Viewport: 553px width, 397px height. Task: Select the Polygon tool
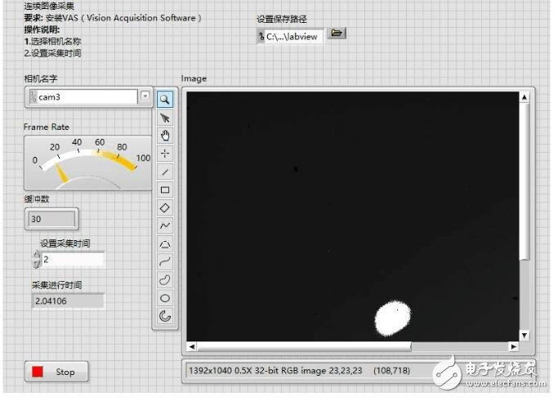[165, 243]
